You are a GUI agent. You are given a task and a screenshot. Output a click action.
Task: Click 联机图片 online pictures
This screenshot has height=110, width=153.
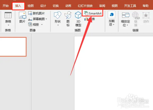coord(36,13)
